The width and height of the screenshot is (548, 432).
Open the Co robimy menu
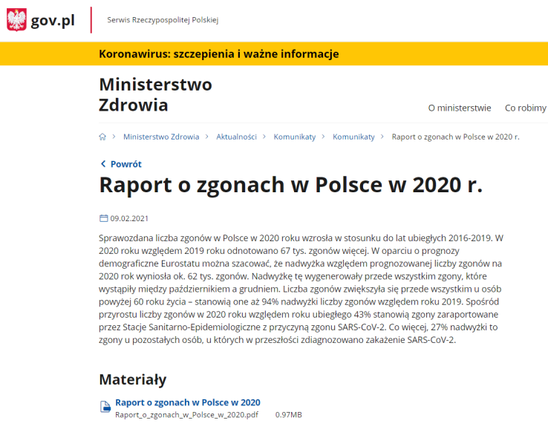525,108
